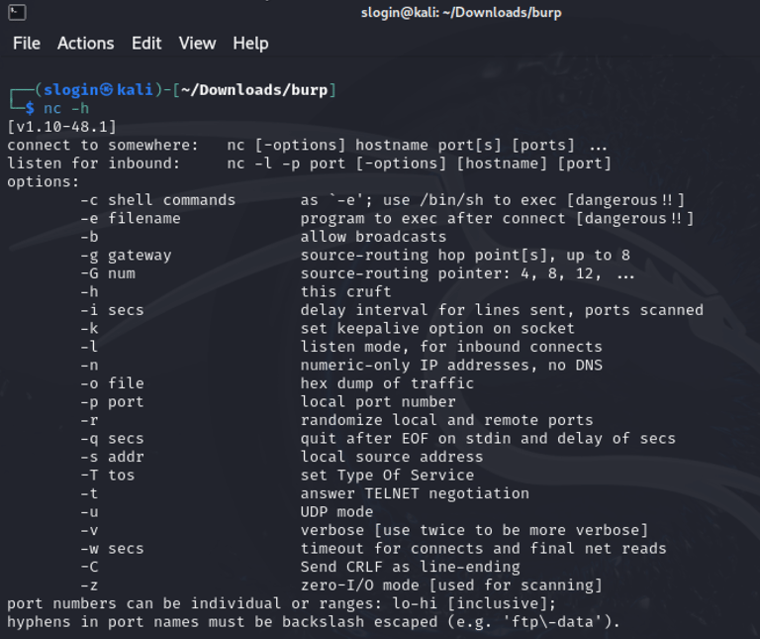Image resolution: width=760 pixels, height=639 pixels.
Task: Open the Help menu
Action: (x=250, y=44)
